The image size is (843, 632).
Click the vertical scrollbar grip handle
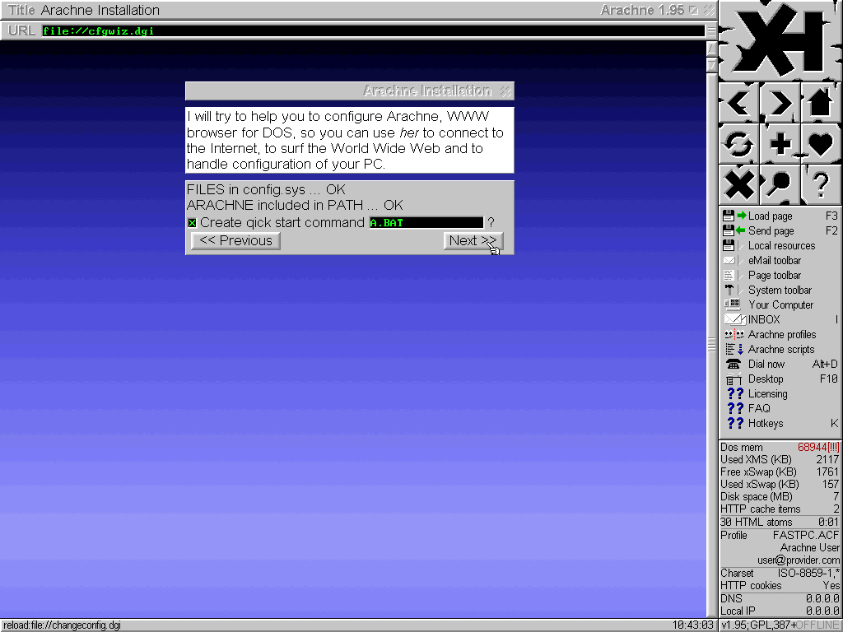point(711,345)
